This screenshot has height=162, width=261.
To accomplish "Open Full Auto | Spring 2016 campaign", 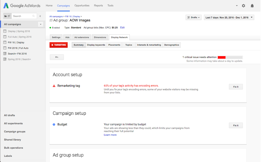I will coord(20,37).
